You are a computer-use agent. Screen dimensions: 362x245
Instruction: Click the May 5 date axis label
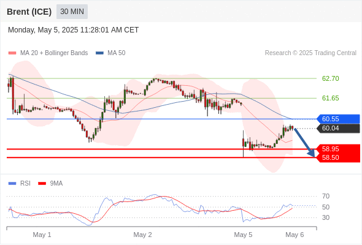point(243,235)
